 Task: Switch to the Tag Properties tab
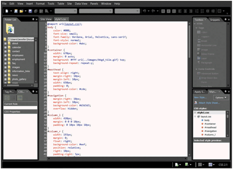(9, 92)
